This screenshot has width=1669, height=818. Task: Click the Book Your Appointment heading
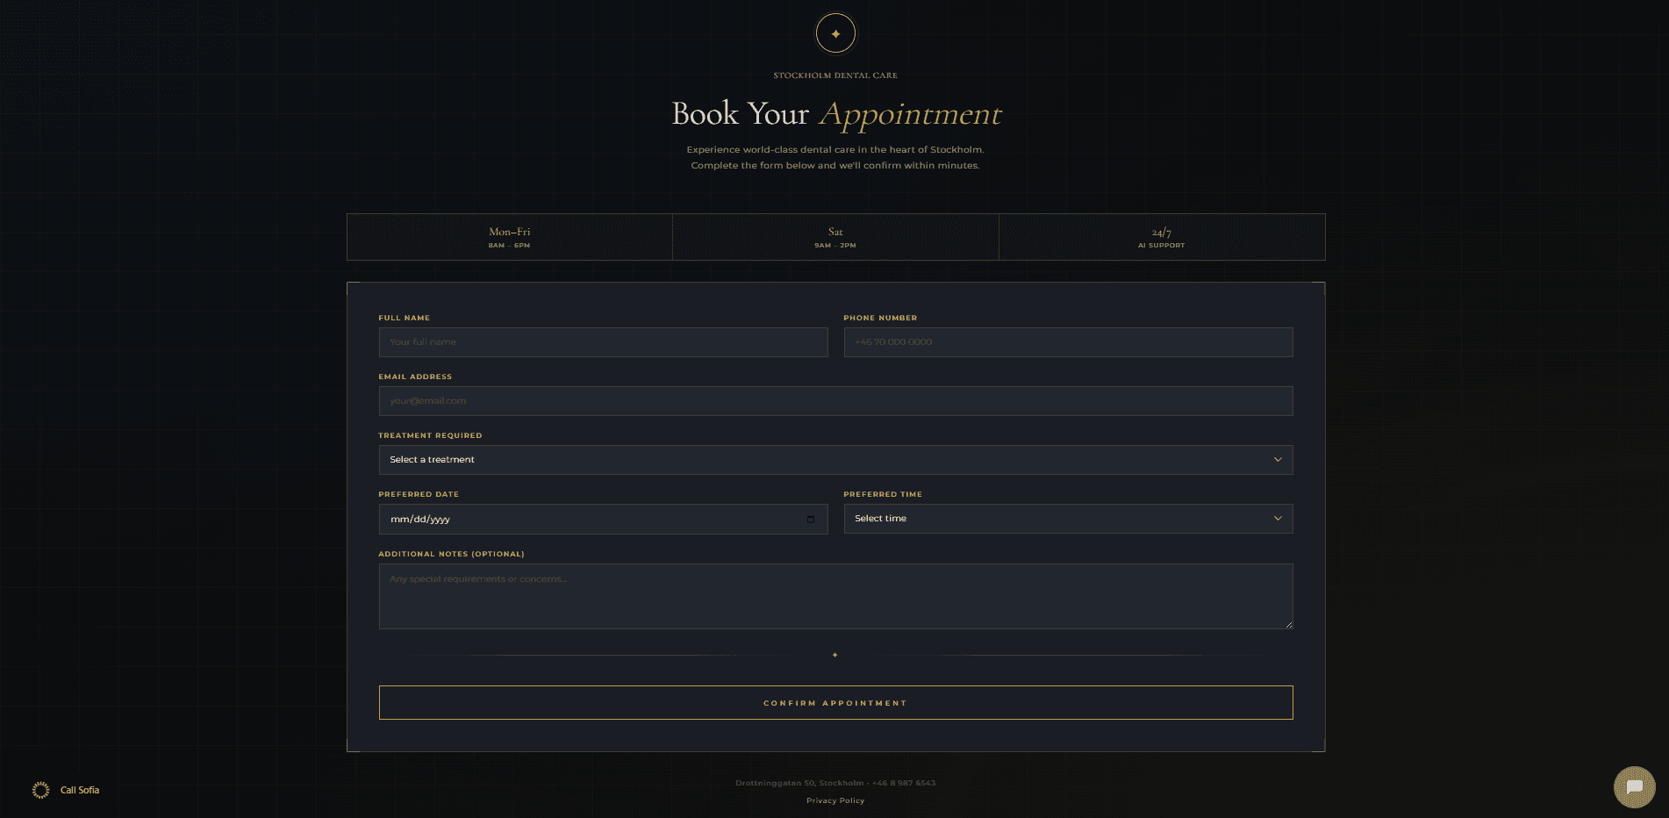click(x=835, y=114)
